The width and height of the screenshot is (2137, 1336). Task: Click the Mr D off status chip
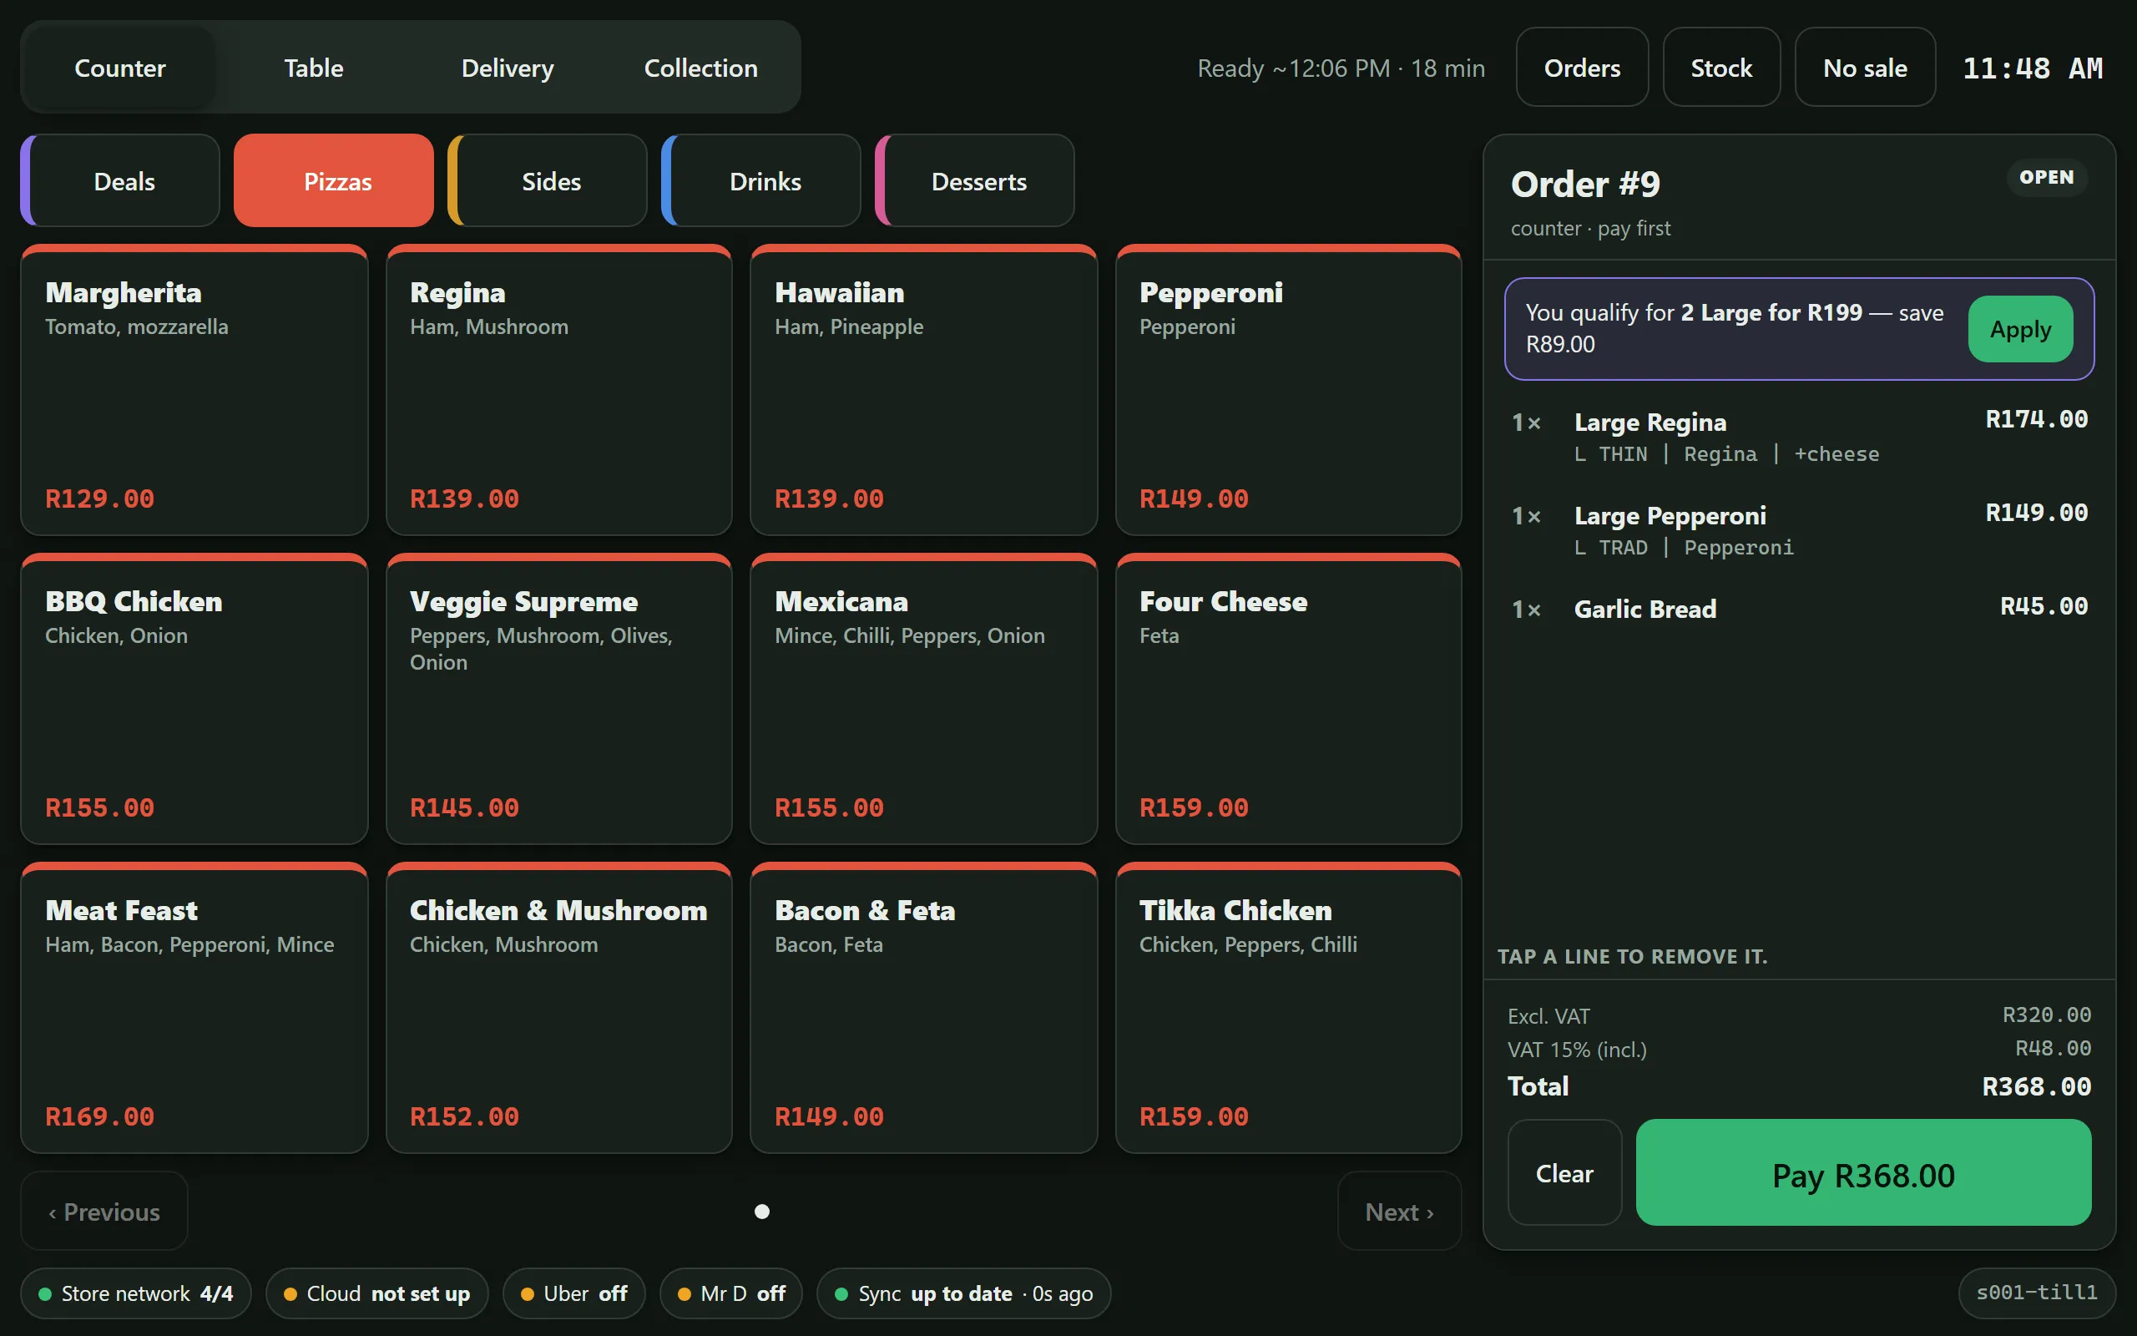click(x=731, y=1293)
